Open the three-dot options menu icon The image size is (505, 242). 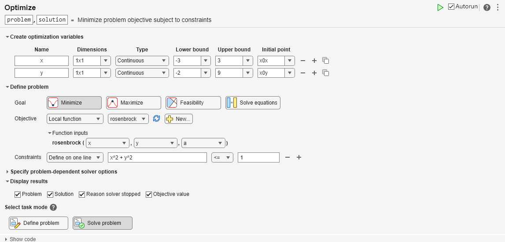[498, 7]
